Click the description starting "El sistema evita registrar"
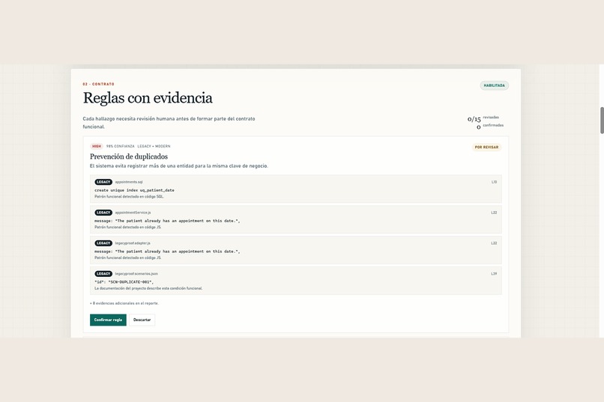 [x=179, y=165]
